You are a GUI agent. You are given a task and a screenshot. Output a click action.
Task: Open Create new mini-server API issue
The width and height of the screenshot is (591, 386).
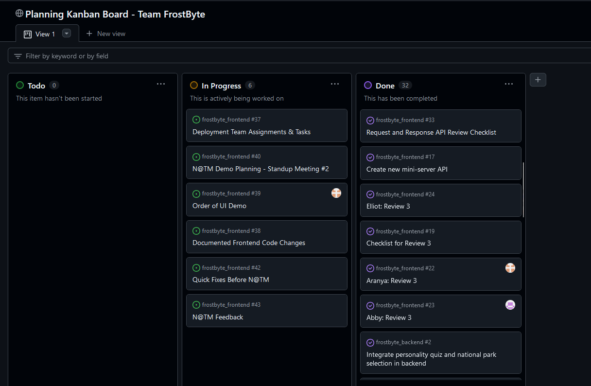[x=407, y=169]
